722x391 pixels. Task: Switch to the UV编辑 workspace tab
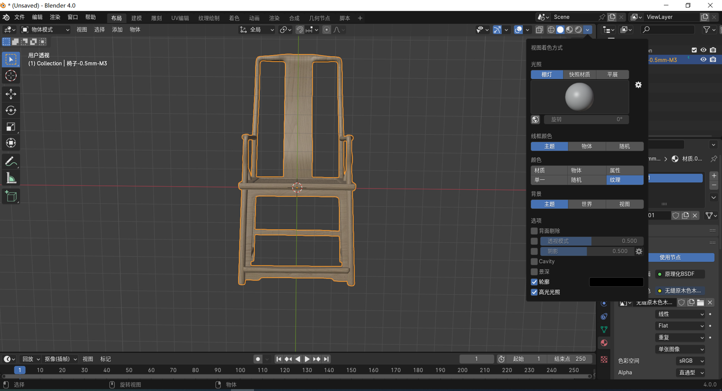pos(180,18)
